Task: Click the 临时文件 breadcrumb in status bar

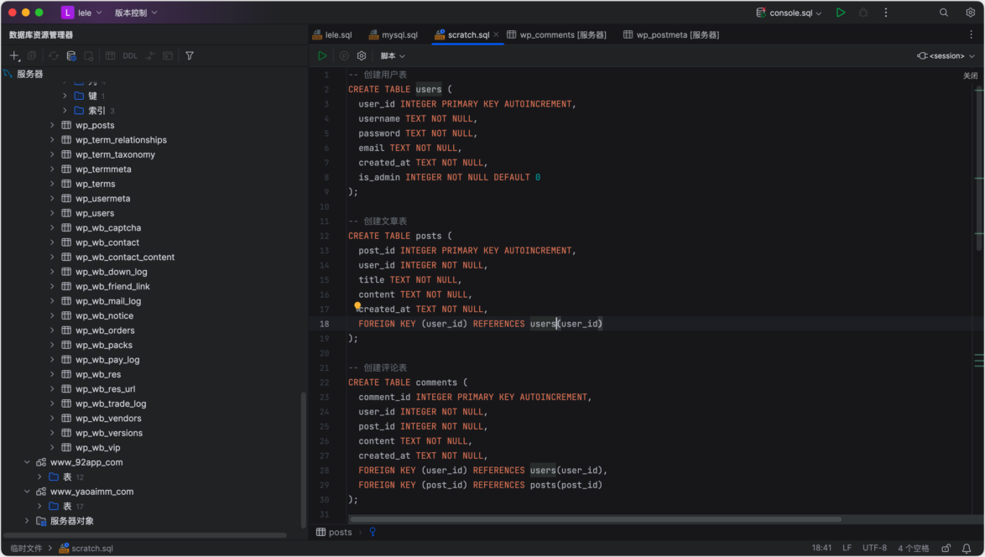Action: [x=26, y=549]
